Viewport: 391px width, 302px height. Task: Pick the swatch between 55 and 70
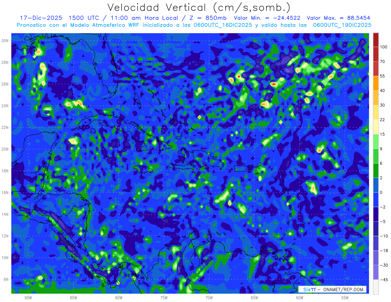click(376, 69)
